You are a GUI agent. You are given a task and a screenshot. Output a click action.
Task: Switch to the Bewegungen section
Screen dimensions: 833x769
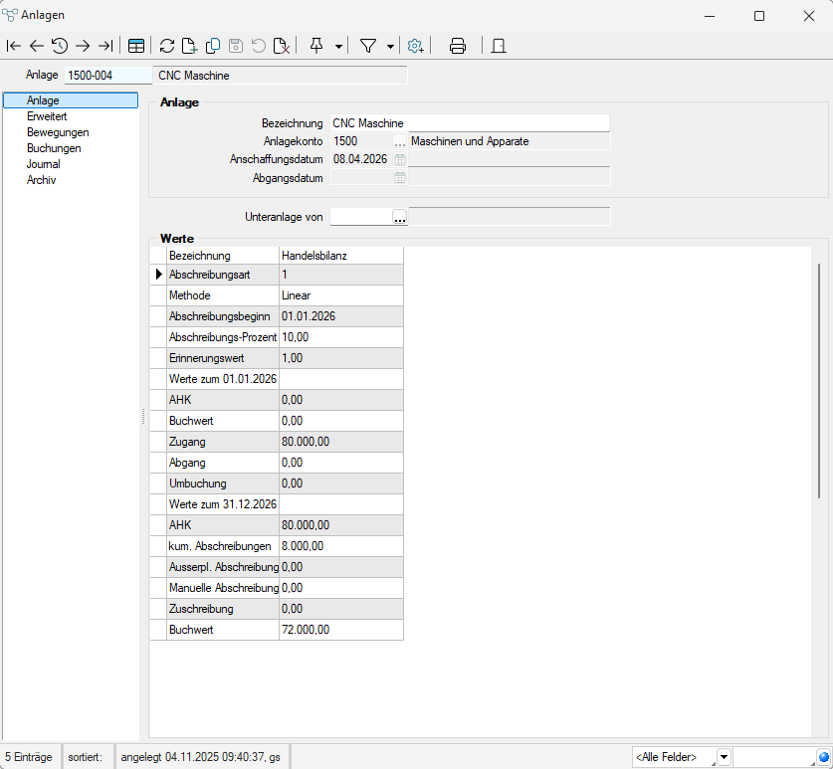coord(58,132)
